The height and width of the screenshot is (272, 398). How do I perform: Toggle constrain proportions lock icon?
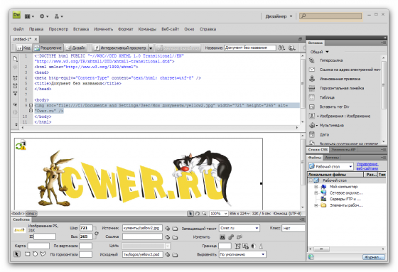click(97, 233)
